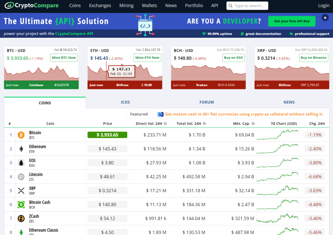The width and height of the screenshot is (333, 235).
Task: Click the Buy on Binance button
Action: pos(313,58)
